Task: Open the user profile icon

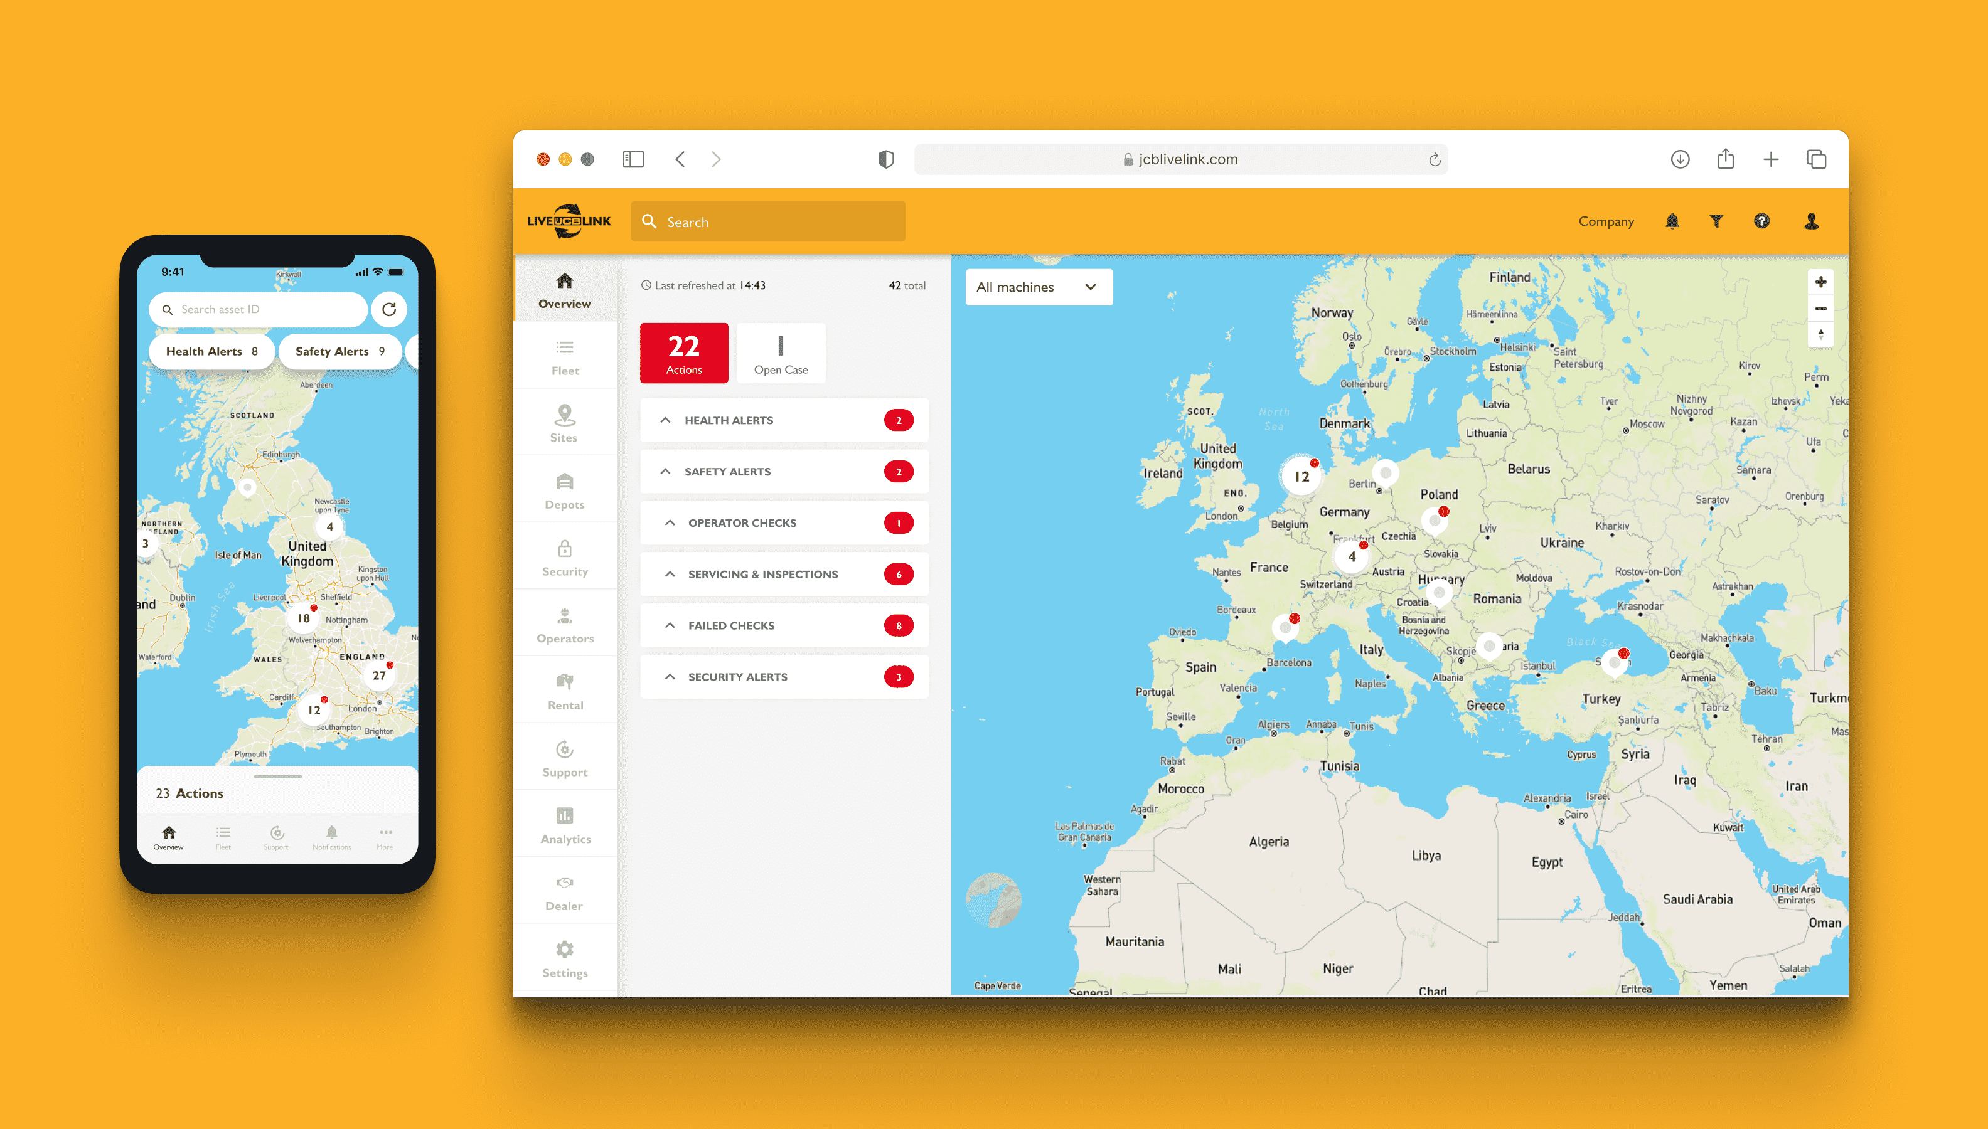Action: pyautogui.click(x=1811, y=222)
